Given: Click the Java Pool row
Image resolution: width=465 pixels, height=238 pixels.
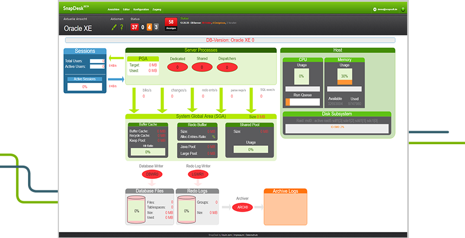Looking at the screenshot, I should (198, 146).
